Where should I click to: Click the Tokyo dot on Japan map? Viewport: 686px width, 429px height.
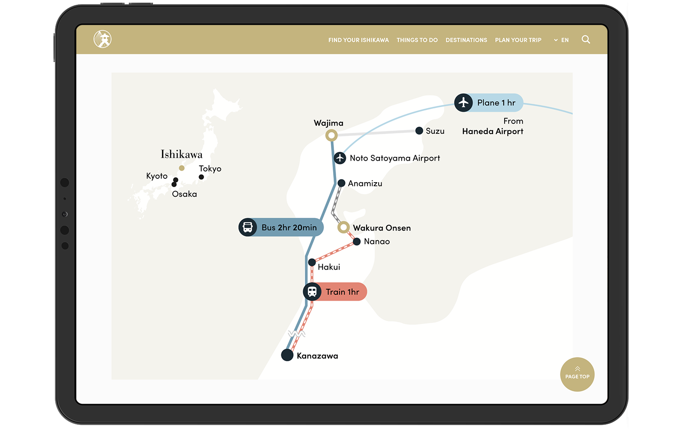click(201, 177)
